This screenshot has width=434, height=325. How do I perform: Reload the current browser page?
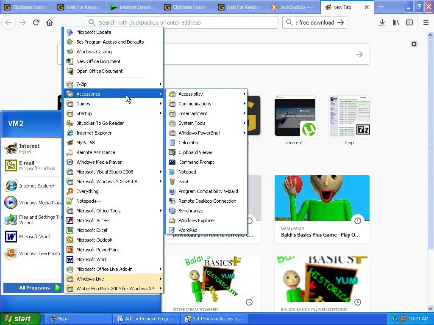(x=36, y=22)
